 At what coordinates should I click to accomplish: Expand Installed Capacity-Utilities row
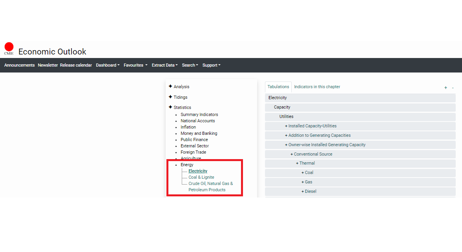tap(312, 126)
